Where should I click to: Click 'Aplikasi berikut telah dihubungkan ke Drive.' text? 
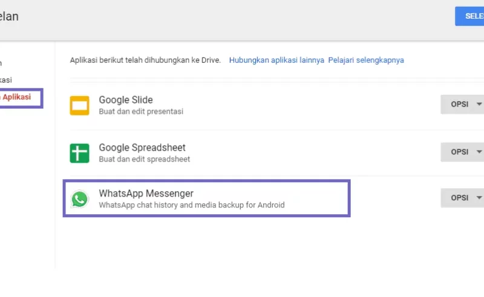[x=145, y=60]
